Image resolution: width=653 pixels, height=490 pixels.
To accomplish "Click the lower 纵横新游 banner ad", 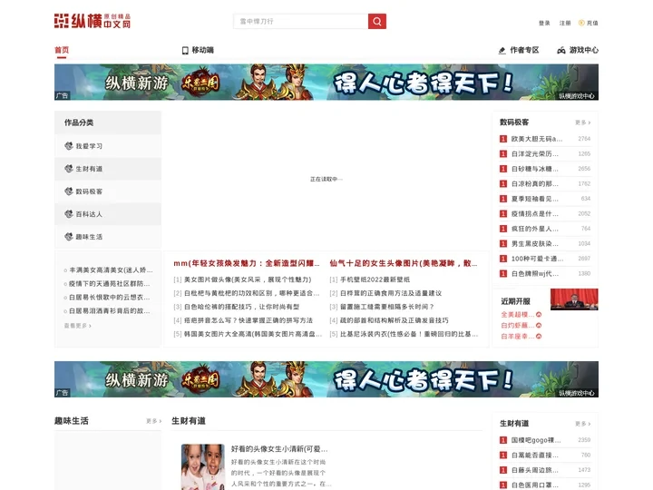I will click(x=326, y=379).
